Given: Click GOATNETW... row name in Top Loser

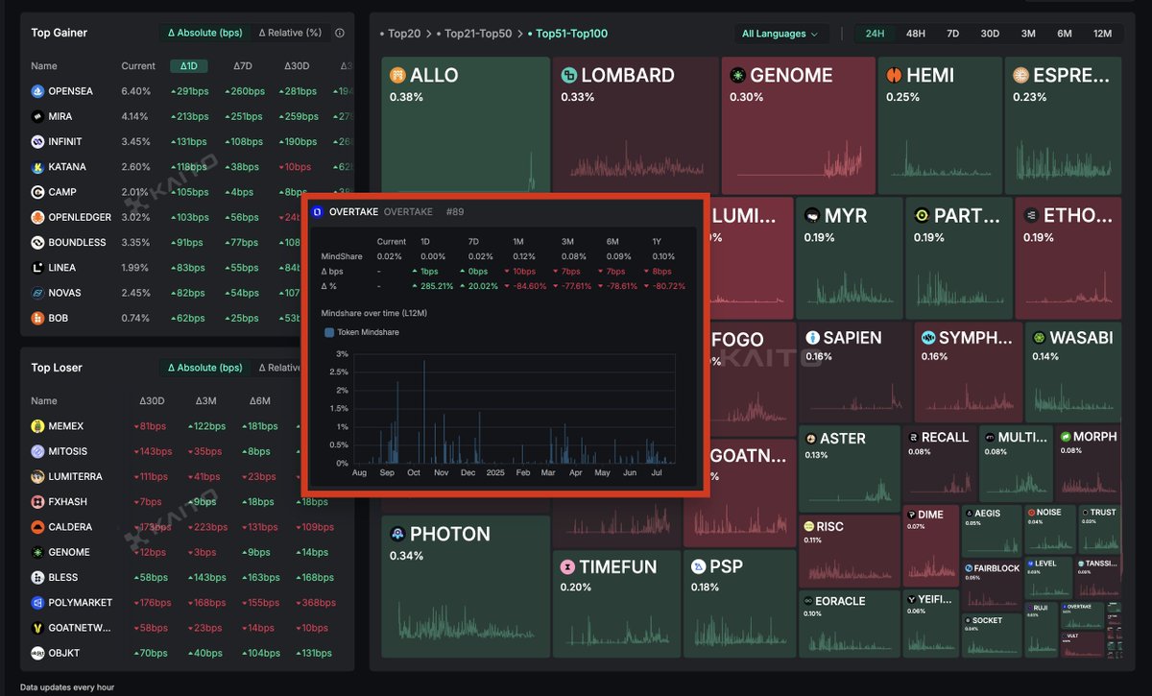Looking at the screenshot, I should (x=79, y=628).
